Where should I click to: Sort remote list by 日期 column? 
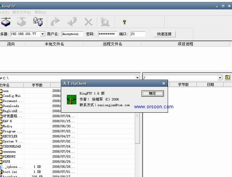(x=210, y=85)
